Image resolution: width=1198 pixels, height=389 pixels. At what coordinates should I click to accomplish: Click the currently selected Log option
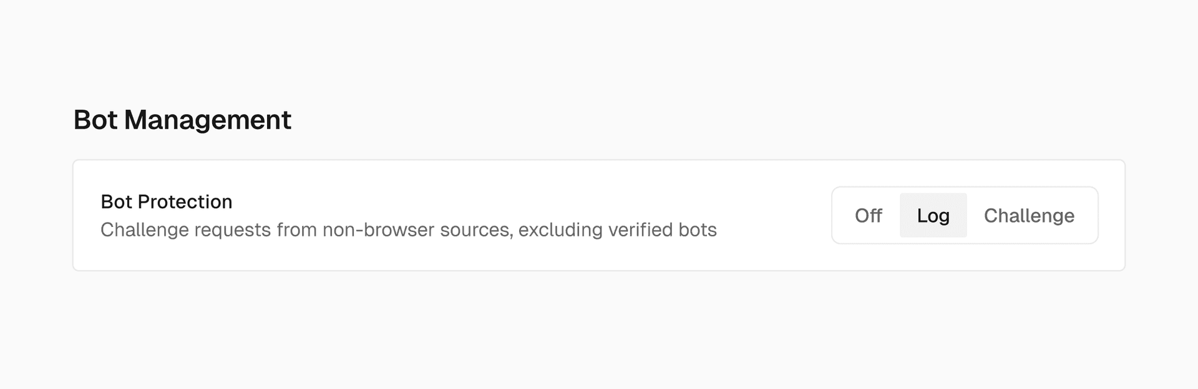(933, 216)
